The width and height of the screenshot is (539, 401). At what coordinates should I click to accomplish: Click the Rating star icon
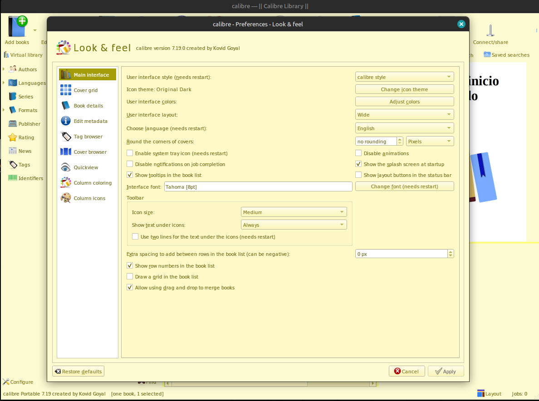(13, 137)
